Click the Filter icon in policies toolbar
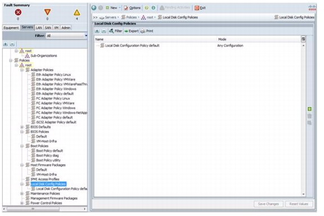 click(116, 31)
